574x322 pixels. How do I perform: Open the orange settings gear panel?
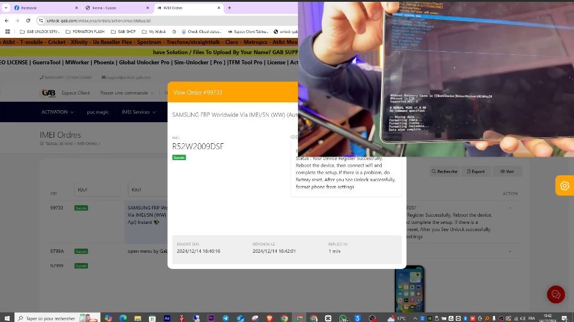[x=564, y=185]
